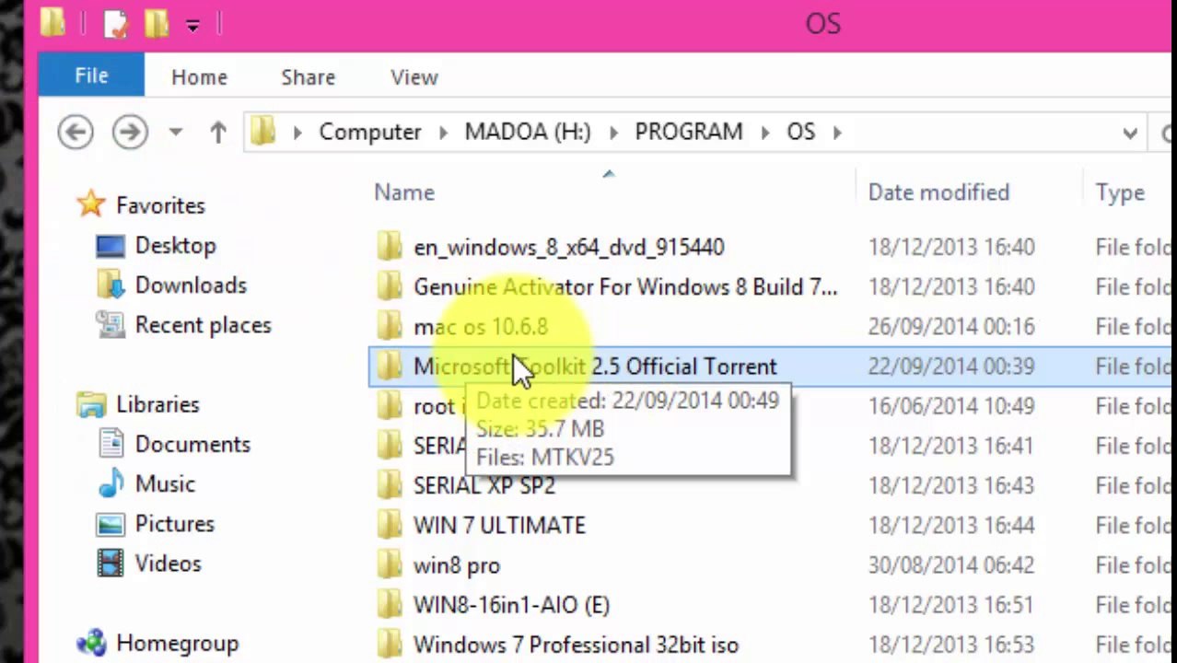Sort by the Type column header
The image size is (1177, 663).
[1120, 192]
